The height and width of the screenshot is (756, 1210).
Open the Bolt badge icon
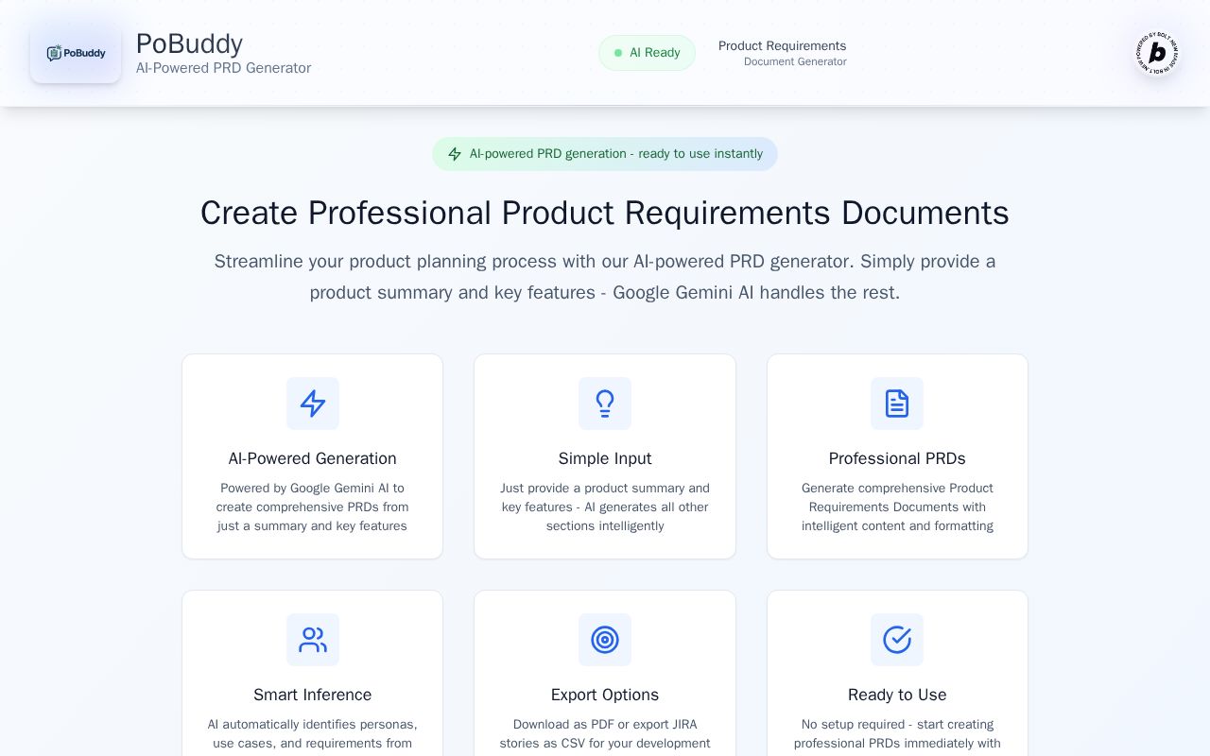(x=1157, y=53)
